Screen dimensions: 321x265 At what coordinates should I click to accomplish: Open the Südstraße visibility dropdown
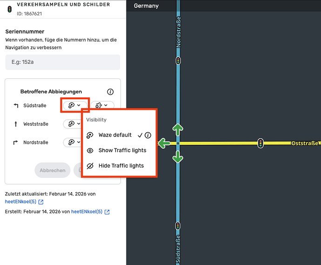click(x=74, y=105)
